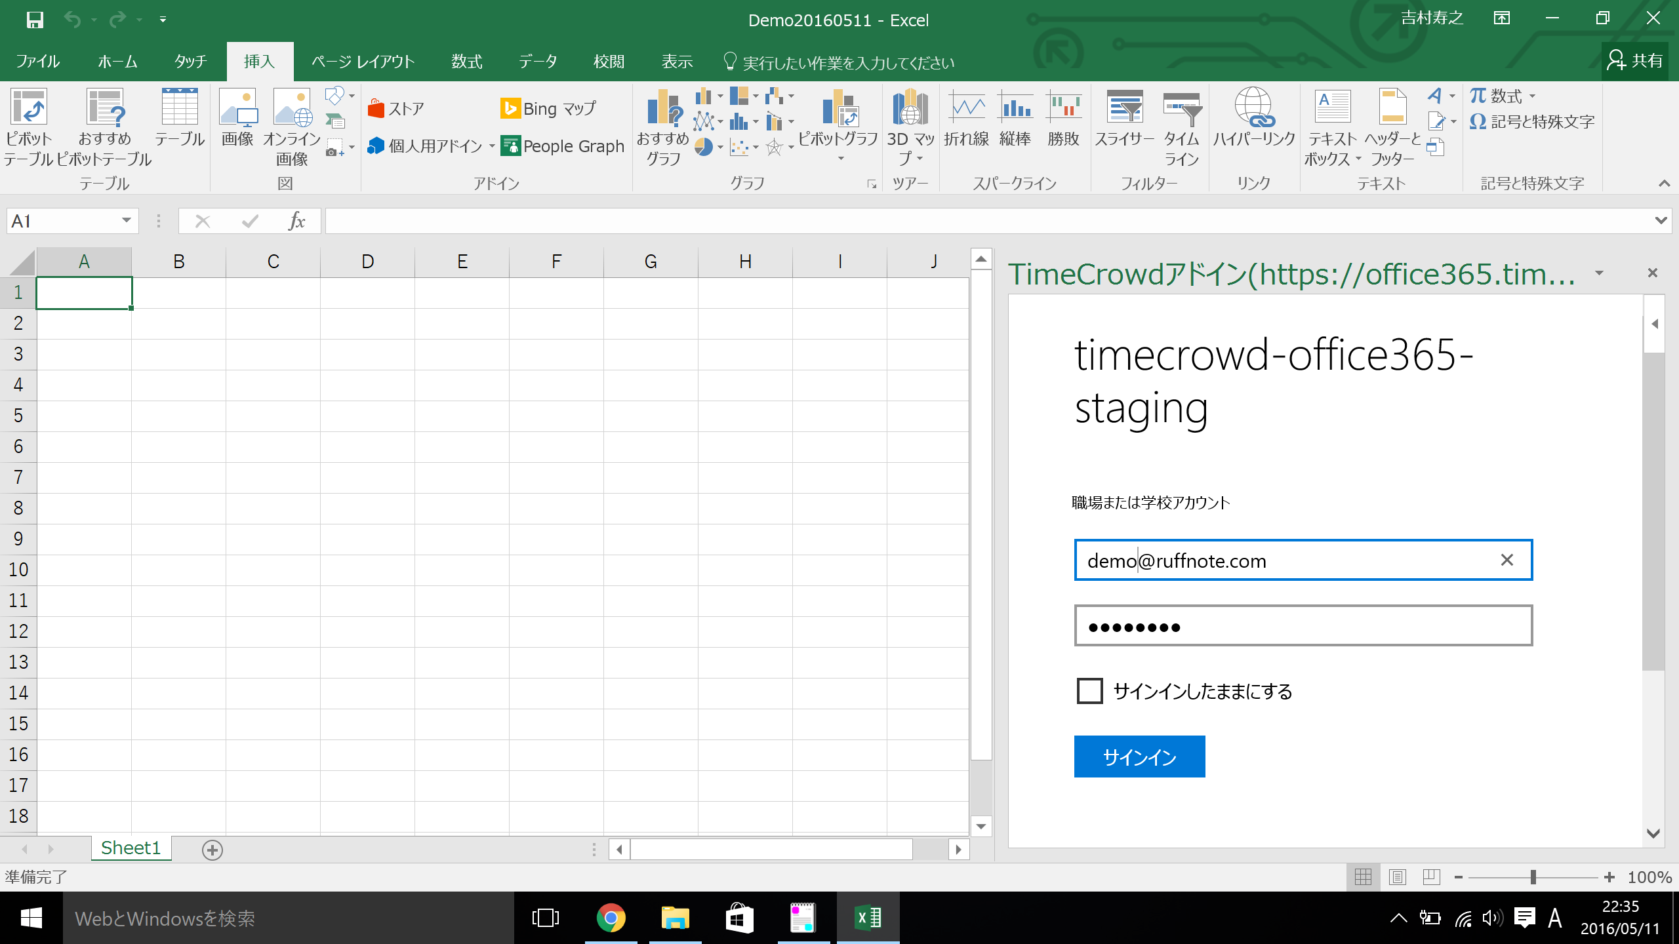Viewport: 1679px width, 944px height.
Task: Click the task pane vertical scrollbar thumb
Action: [x=1653, y=511]
